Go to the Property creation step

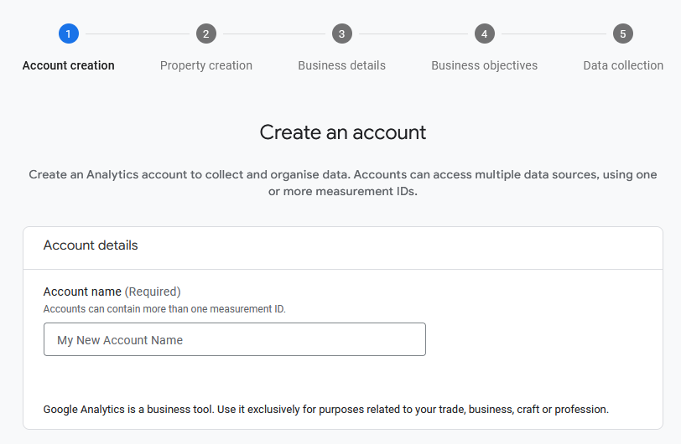pos(206,65)
